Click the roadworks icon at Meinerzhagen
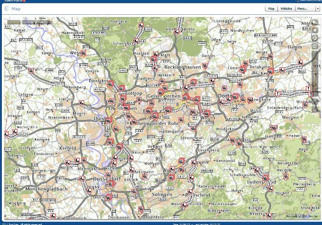The image size is (322, 225). click(x=269, y=215)
